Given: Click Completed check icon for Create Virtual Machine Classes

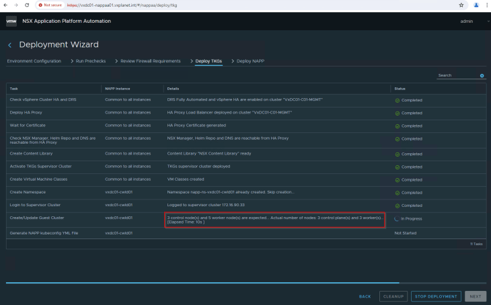Looking at the screenshot, I should click(398, 180).
